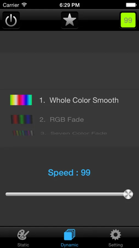139x248 pixels.
Task: Click the RGB Fade color thumbnail
Action: [x=22, y=119]
